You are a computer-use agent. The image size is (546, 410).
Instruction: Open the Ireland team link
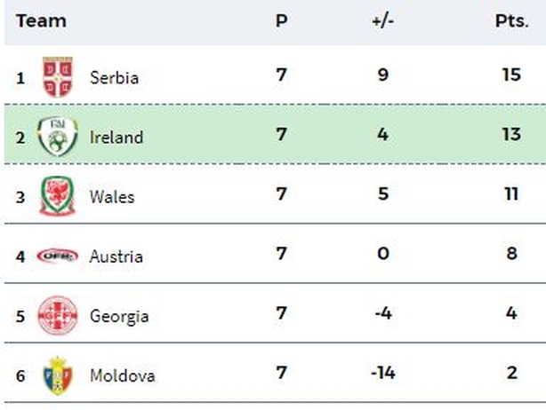pyautogui.click(x=116, y=137)
